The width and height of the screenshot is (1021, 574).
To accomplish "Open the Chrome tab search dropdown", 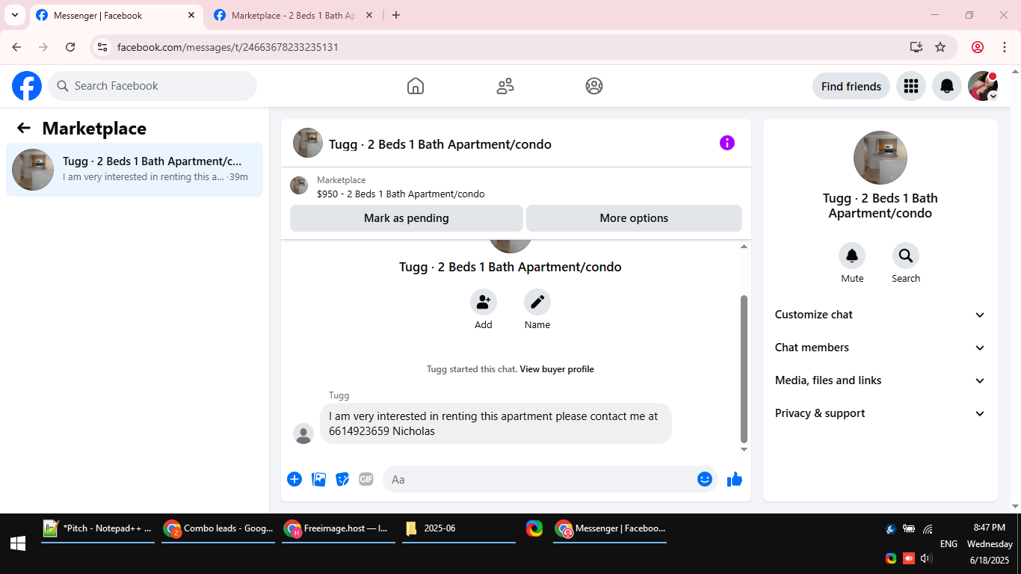I will coord(14,15).
